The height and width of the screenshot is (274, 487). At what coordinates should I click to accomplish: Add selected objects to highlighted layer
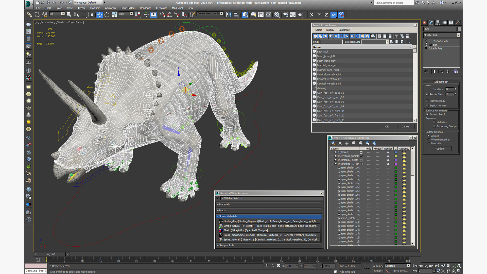pyautogui.click(x=347, y=143)
